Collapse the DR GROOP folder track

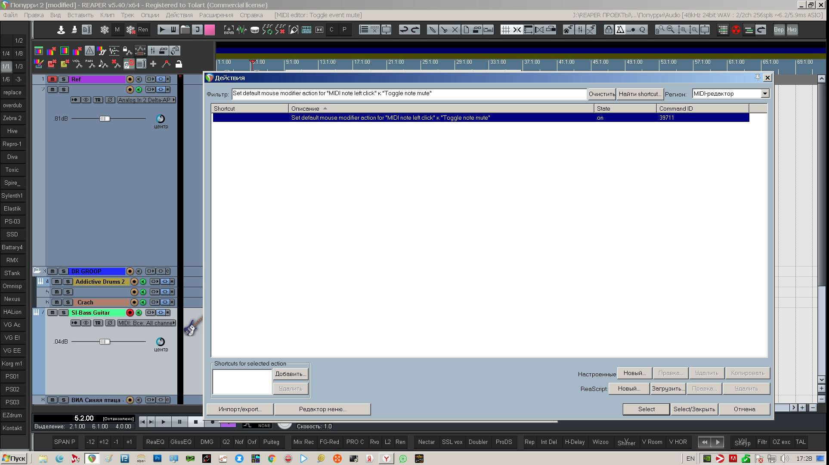37,271
